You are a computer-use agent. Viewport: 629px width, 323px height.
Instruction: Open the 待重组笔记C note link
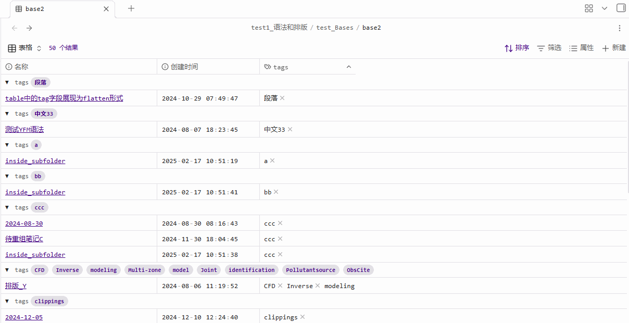(x=24, y=239)
